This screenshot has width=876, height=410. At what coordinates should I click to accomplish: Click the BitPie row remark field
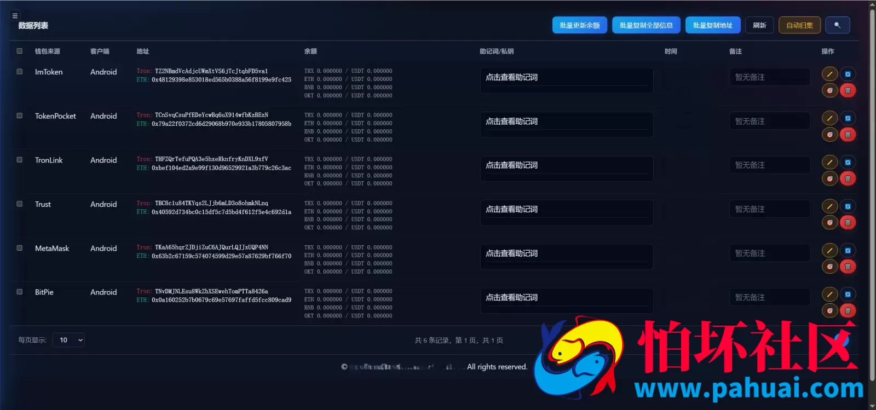tap(770, 298)
